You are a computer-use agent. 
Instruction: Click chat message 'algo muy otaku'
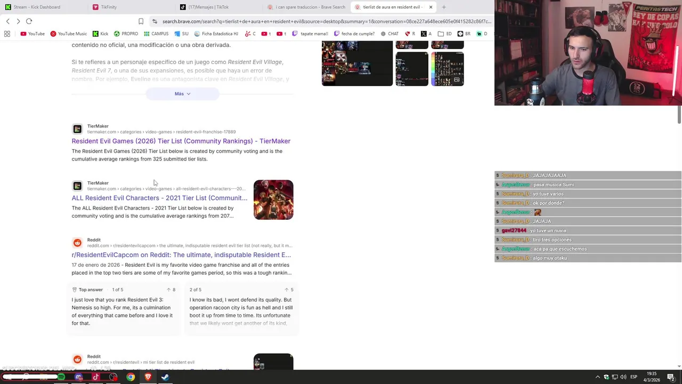(x=549, y=258)
